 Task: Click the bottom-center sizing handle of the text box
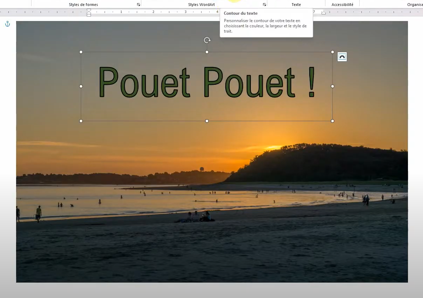click(x=207, y=121)
